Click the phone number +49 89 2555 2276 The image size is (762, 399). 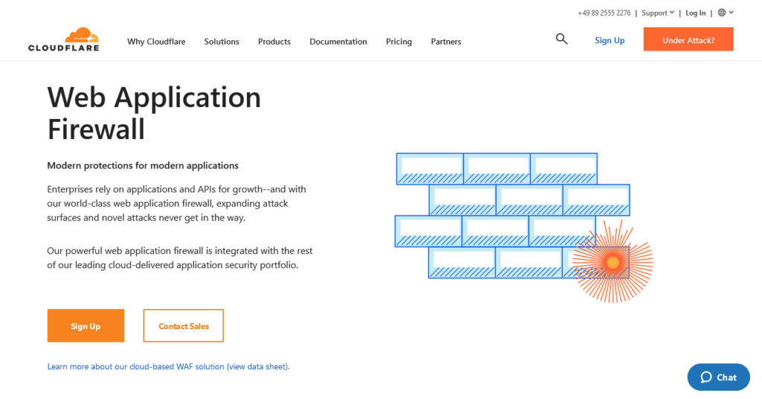(604, 13)
